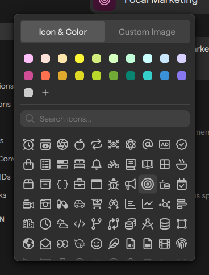Viewport: 209px width, 275px height.
Task: Pick the git branch icon
Action: 97,224
